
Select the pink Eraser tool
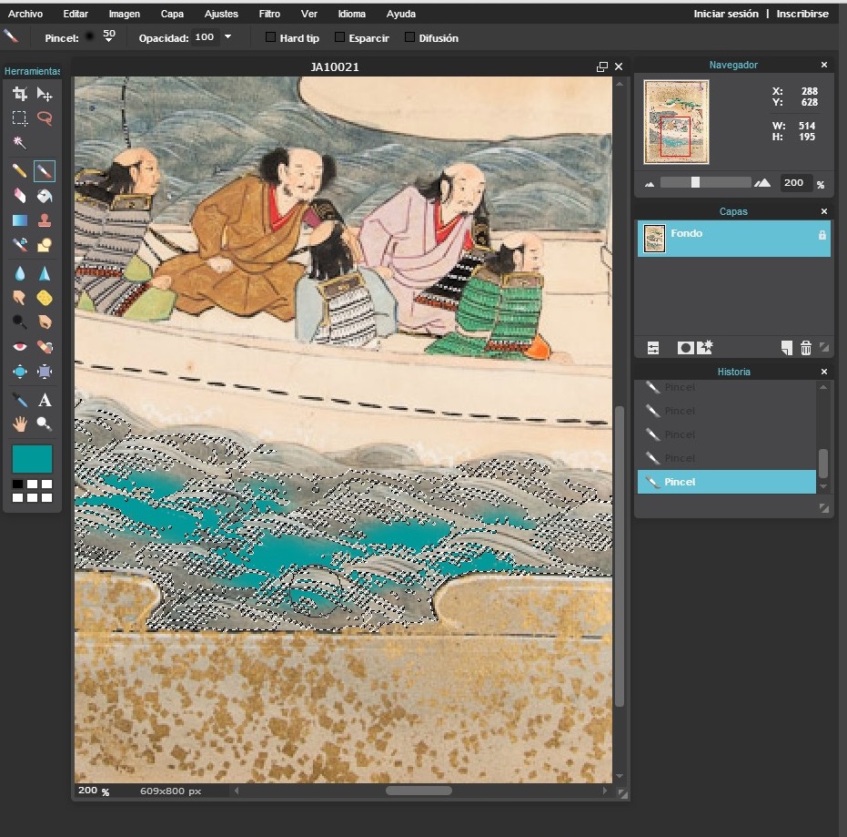(x=20, y=195)
